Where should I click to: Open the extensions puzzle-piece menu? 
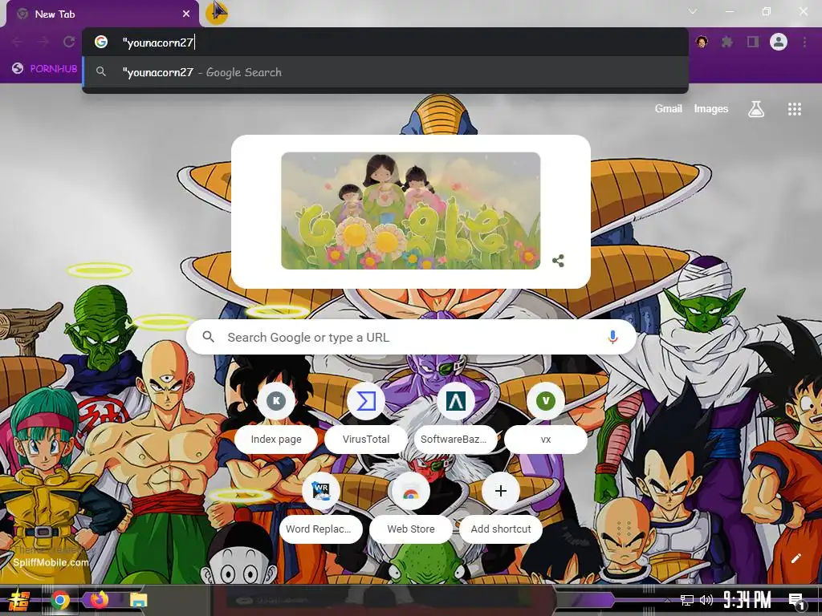(726, 42)
